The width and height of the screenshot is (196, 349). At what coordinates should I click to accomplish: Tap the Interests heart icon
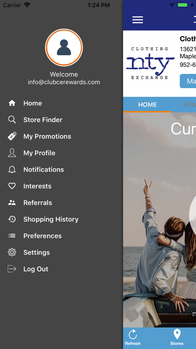point(12,186)
